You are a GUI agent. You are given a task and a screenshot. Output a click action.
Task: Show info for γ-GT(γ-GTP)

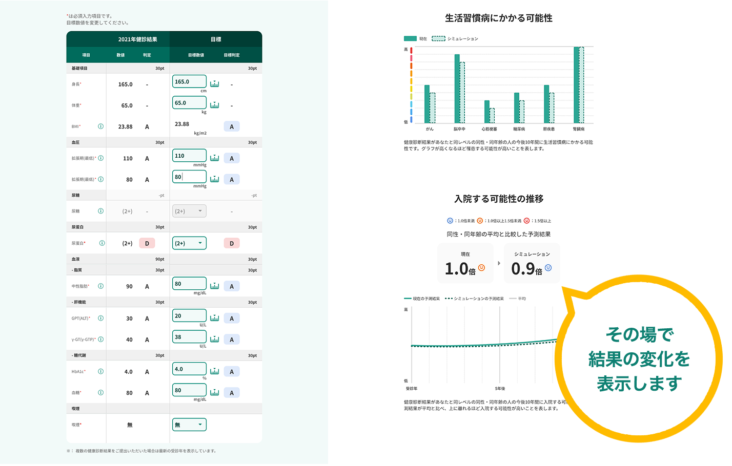pyautogui.click(x=100, y=340)
